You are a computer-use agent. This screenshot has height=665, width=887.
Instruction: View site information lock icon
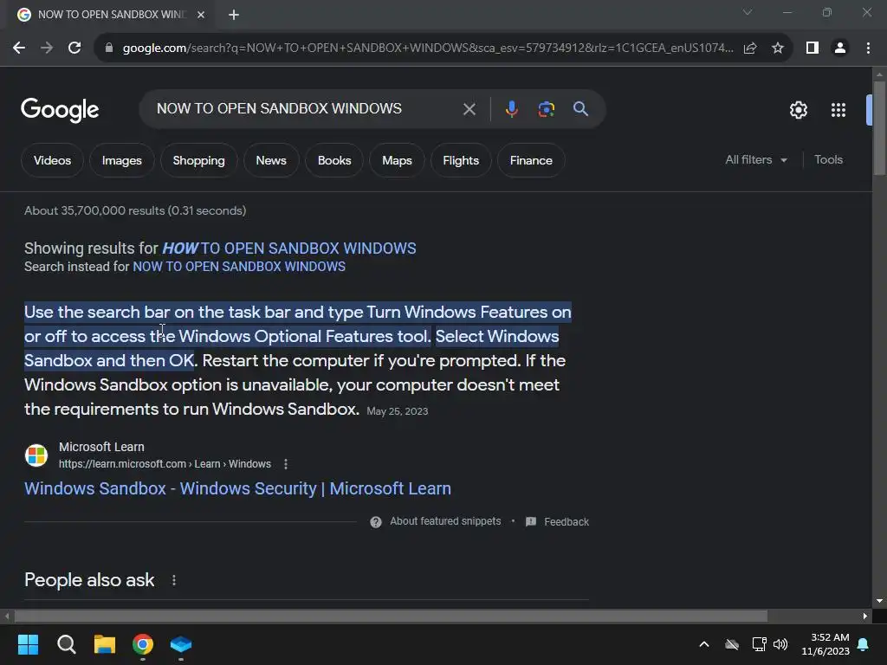109,48
